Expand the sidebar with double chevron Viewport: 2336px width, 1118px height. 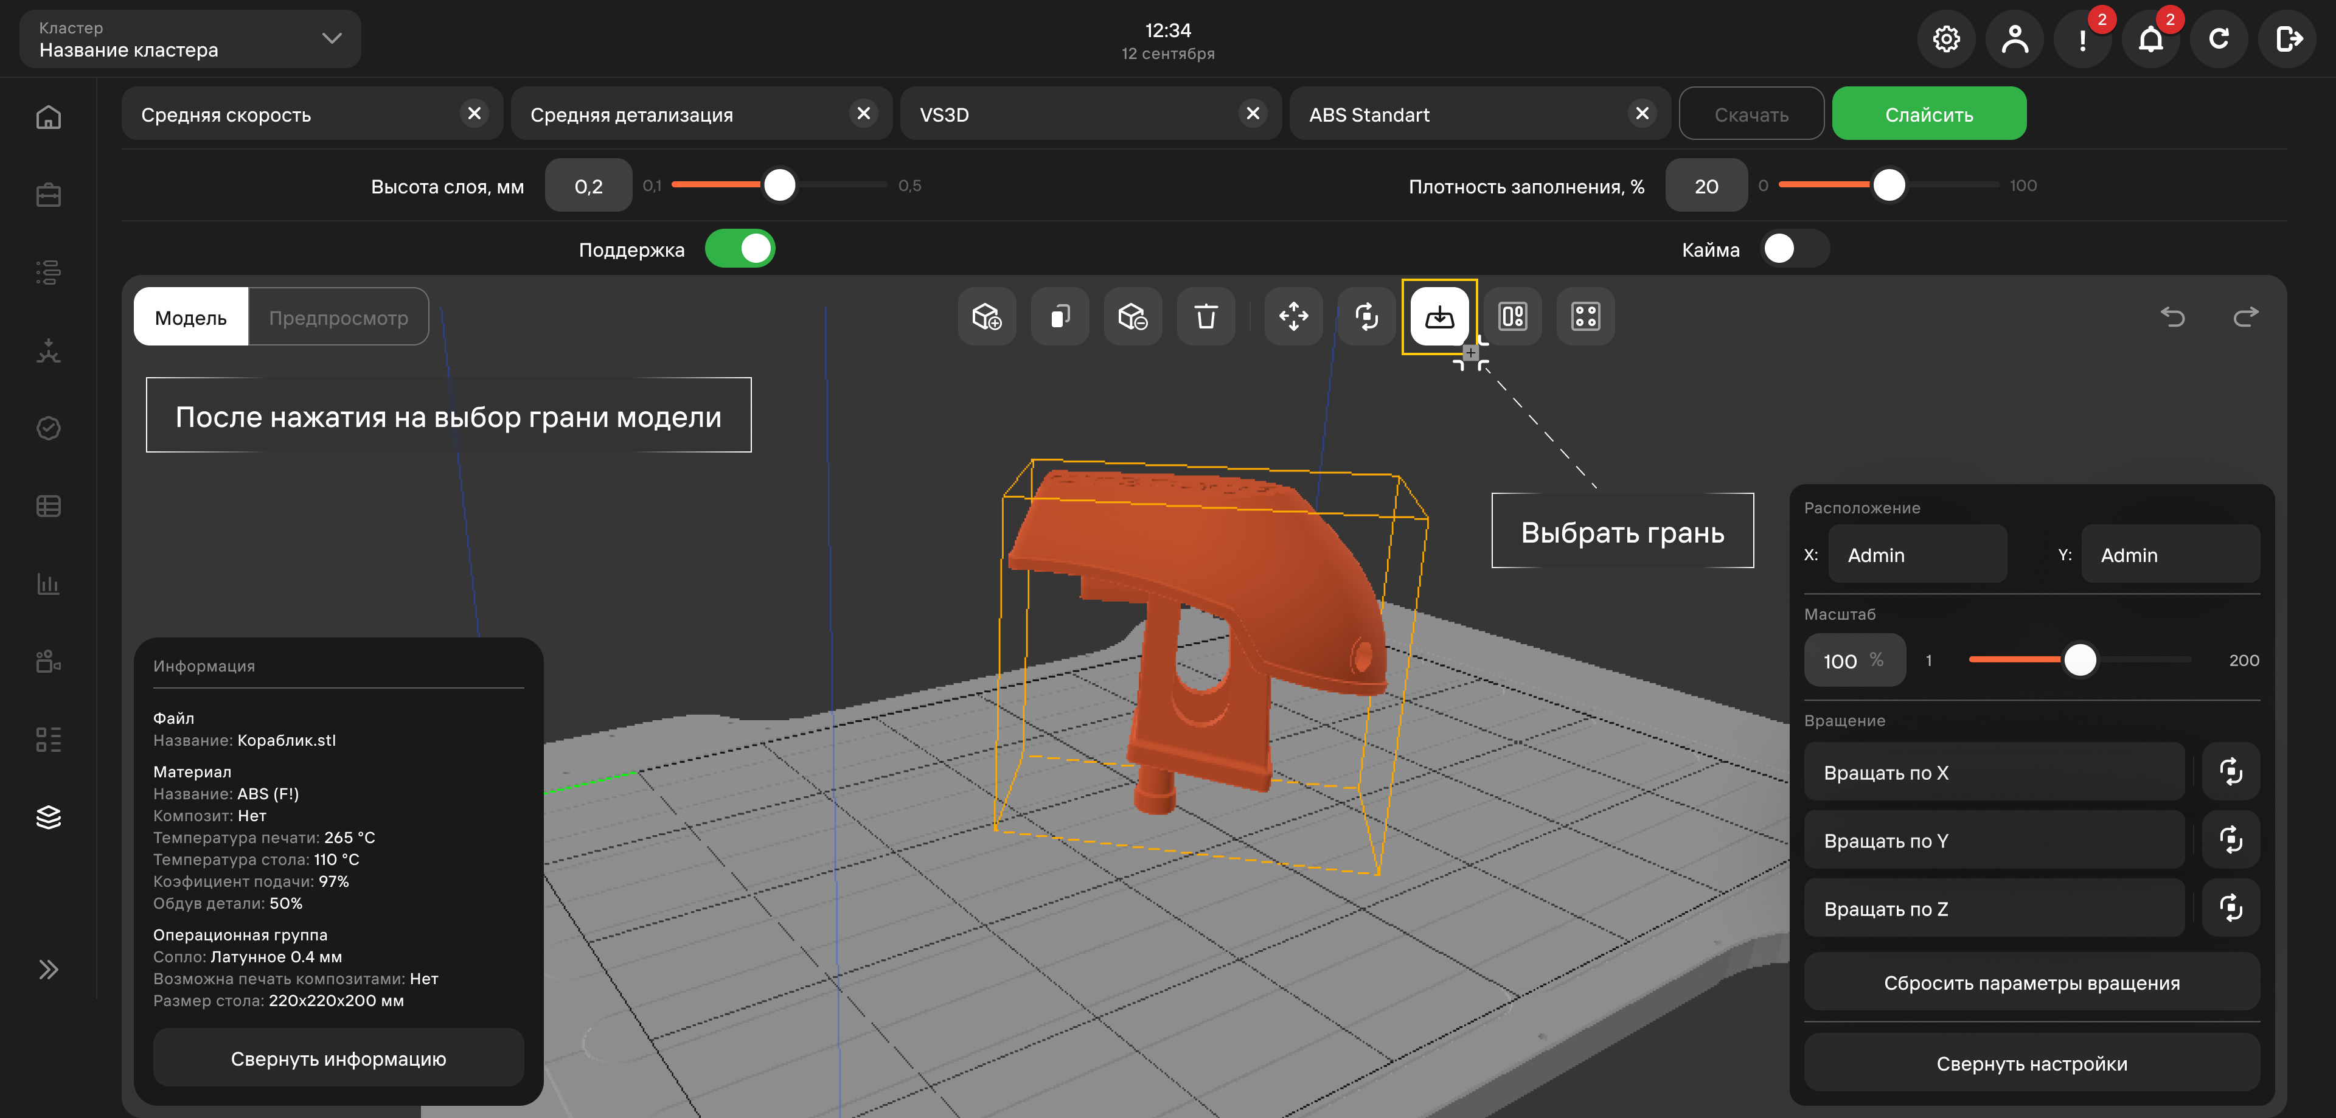pos(48,970)
